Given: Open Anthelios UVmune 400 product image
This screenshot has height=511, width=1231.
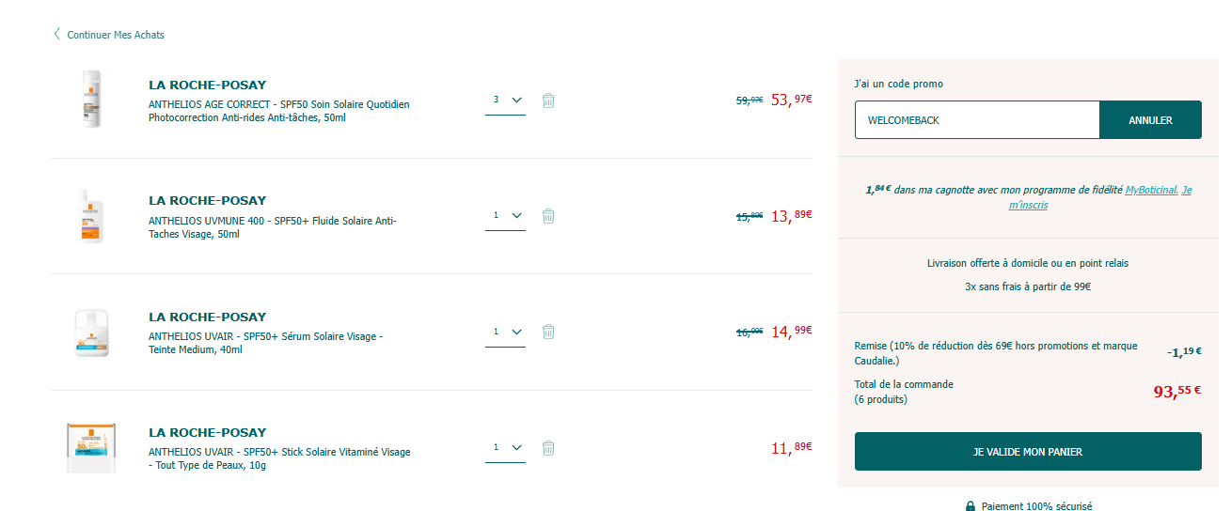Looking at the screenshot, I should (91, 215).
